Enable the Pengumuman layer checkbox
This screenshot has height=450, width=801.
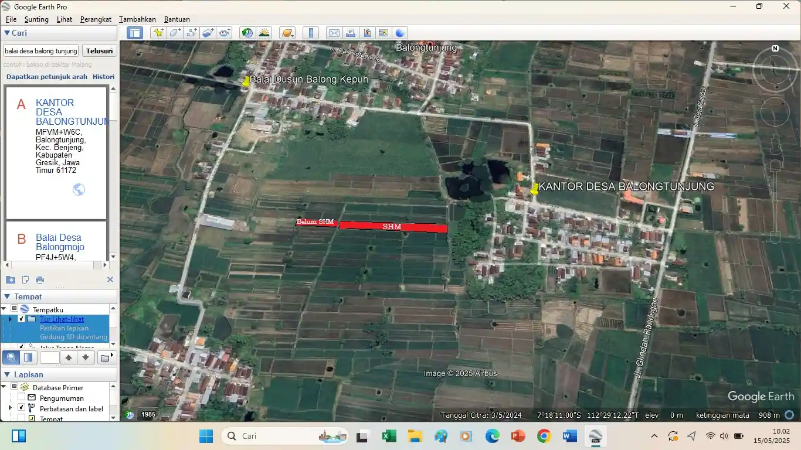22,398
